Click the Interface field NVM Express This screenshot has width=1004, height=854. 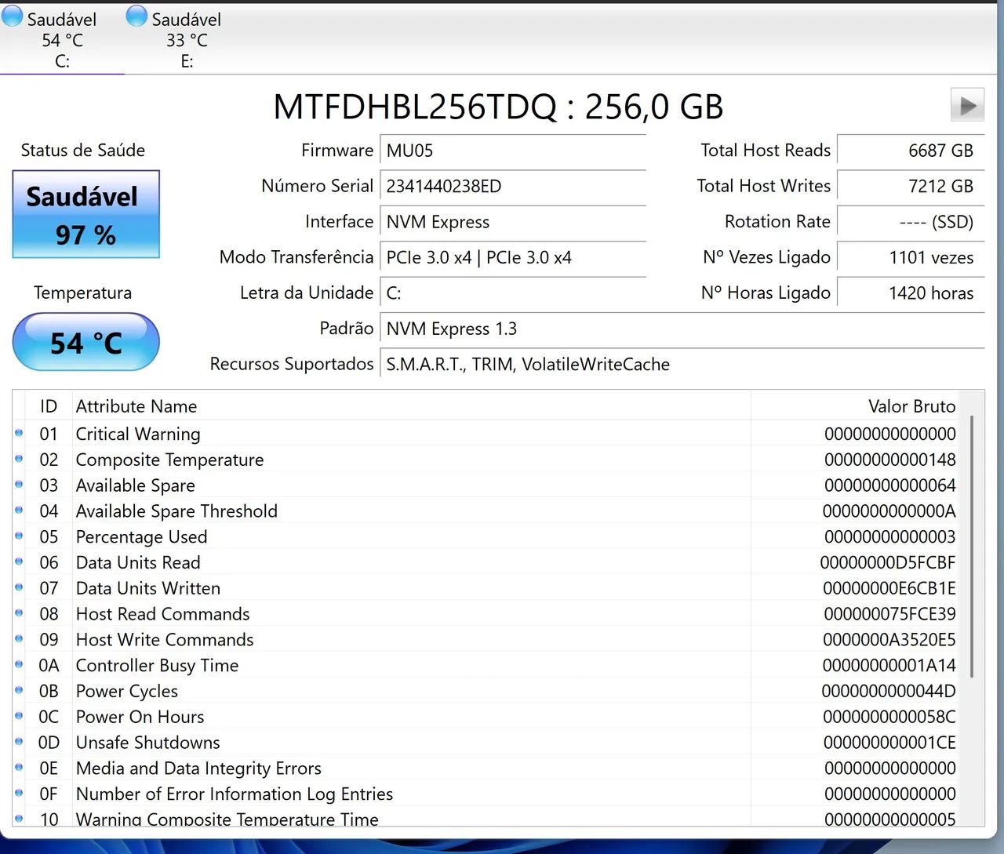[513, 222]
